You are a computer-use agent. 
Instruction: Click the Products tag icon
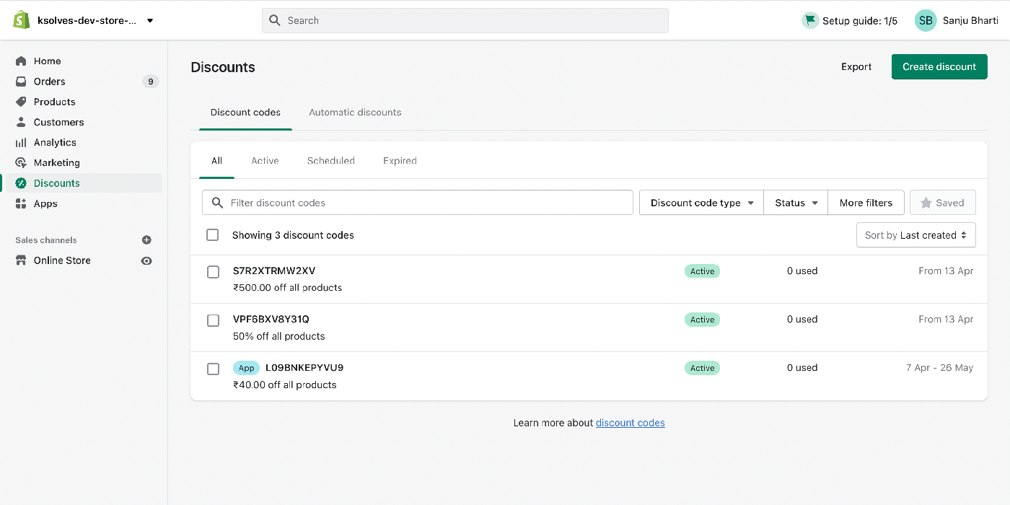pos(21,102)
